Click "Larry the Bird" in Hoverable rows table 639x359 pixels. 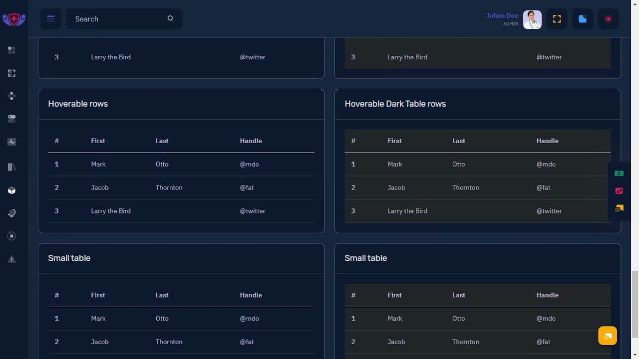pyautogui.click(x=111, y=211)
